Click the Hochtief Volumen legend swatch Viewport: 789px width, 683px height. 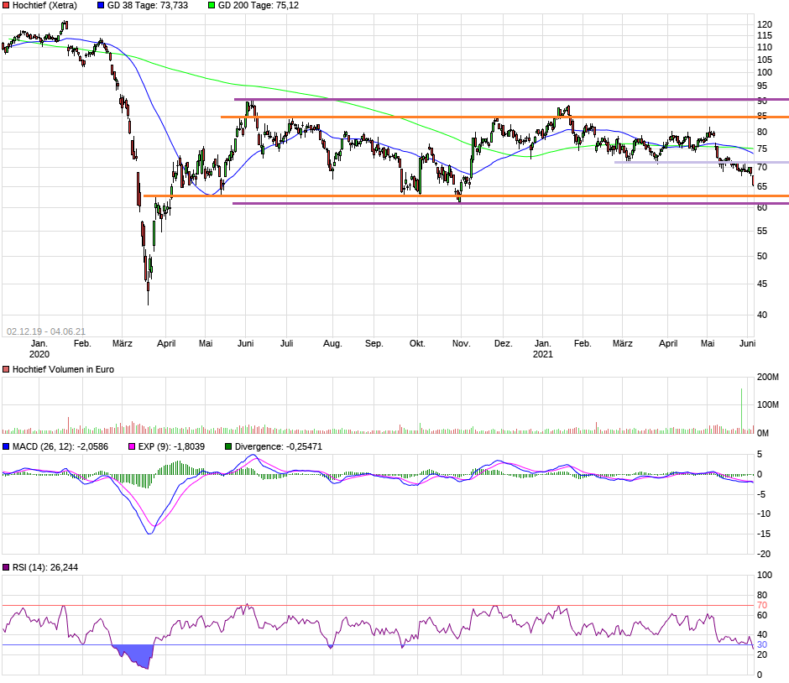(x=6, y=369)
